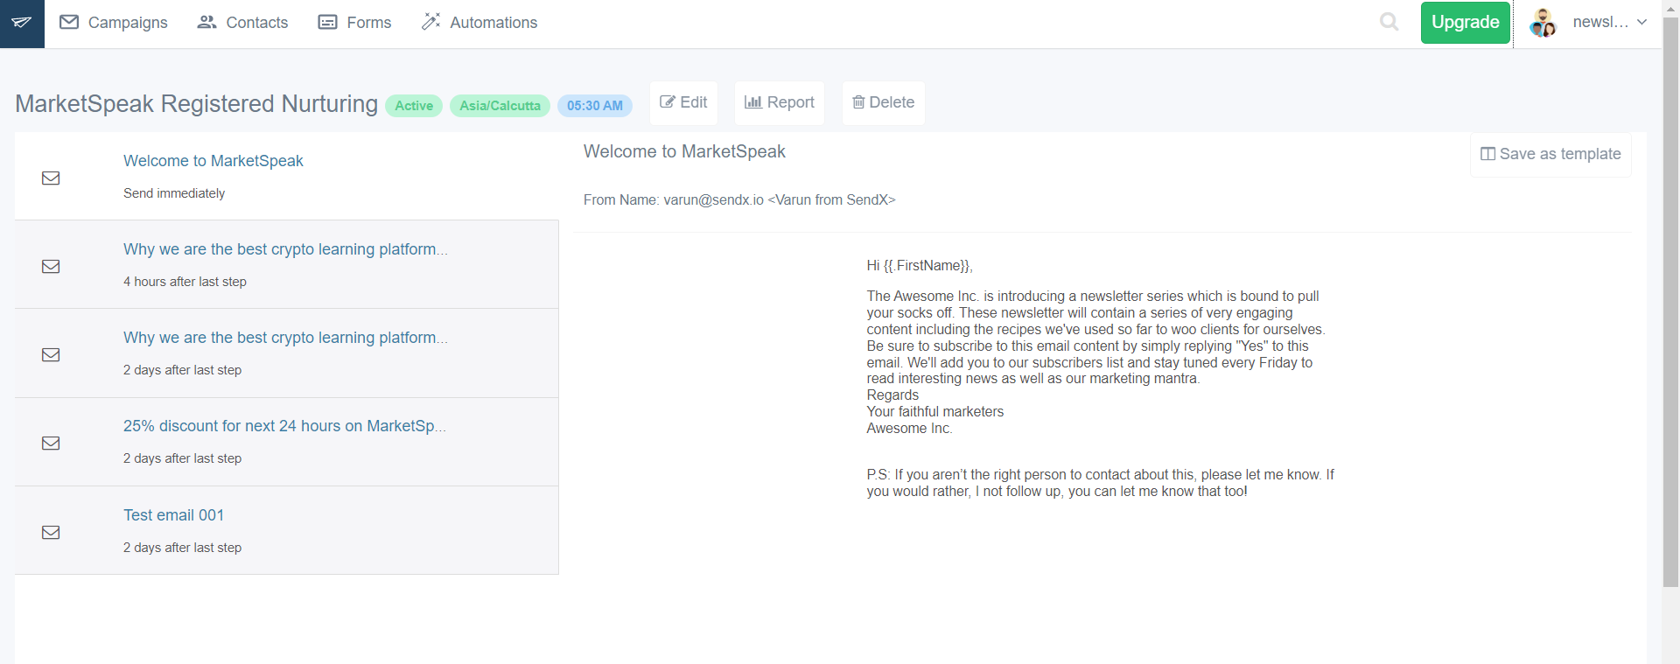Click Save as template button
This screenshot has height=664, width=1680.
coord(1550,154)
